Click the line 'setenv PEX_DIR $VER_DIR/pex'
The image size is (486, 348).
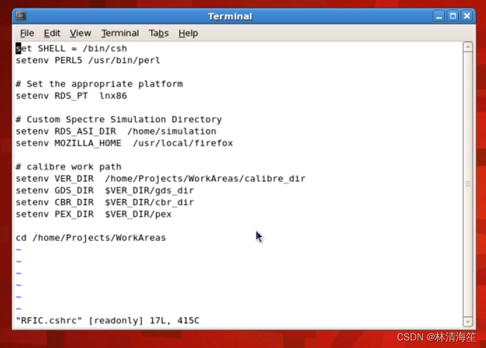pos(94,214)
